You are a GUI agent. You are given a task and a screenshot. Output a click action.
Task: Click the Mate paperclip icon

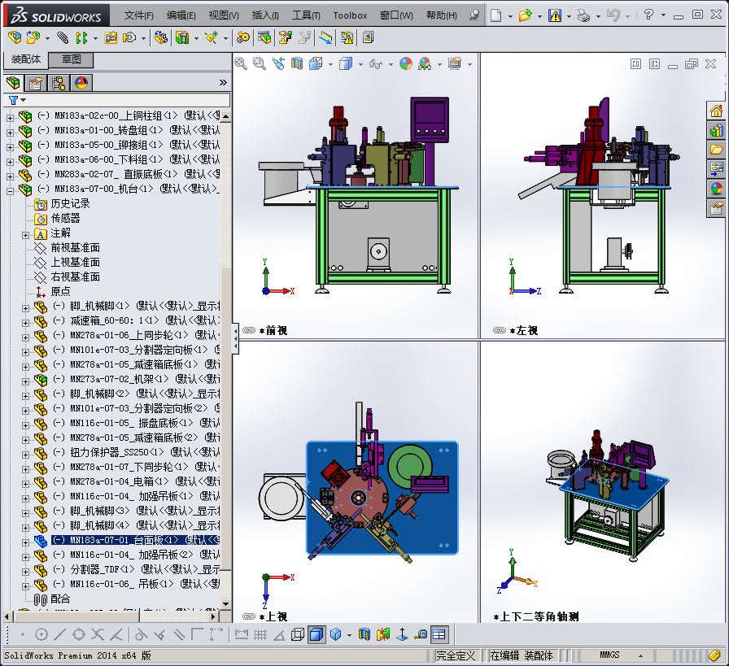[x=63, y=37]
